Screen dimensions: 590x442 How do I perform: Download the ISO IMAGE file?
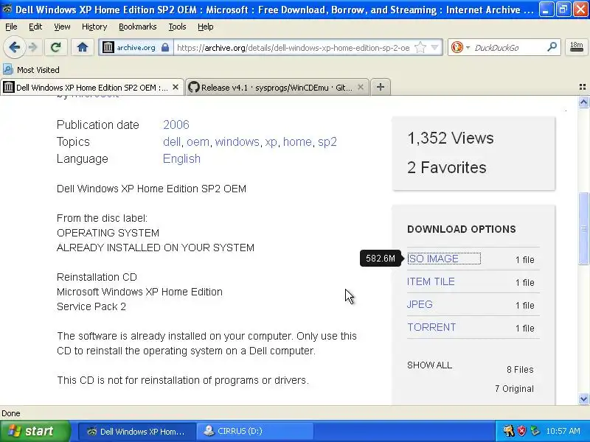pos(433,259)
